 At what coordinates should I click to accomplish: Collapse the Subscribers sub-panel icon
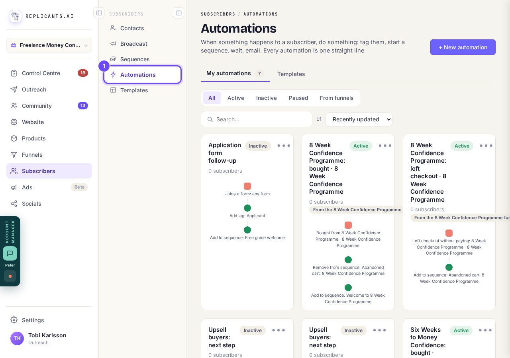click(178, 13)
